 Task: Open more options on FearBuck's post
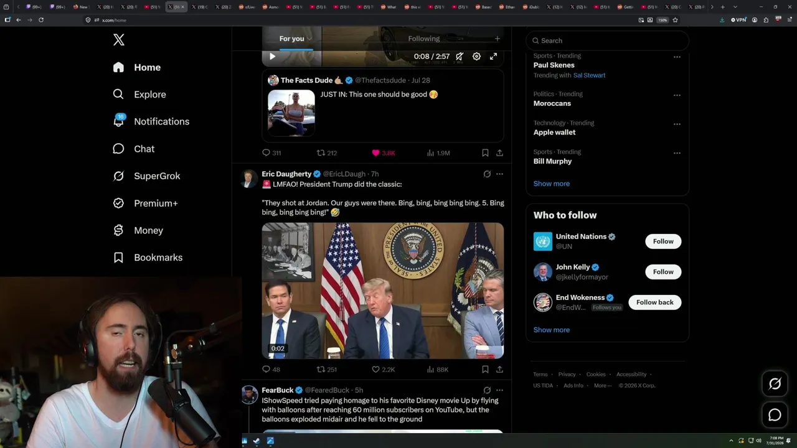point(499,390)
